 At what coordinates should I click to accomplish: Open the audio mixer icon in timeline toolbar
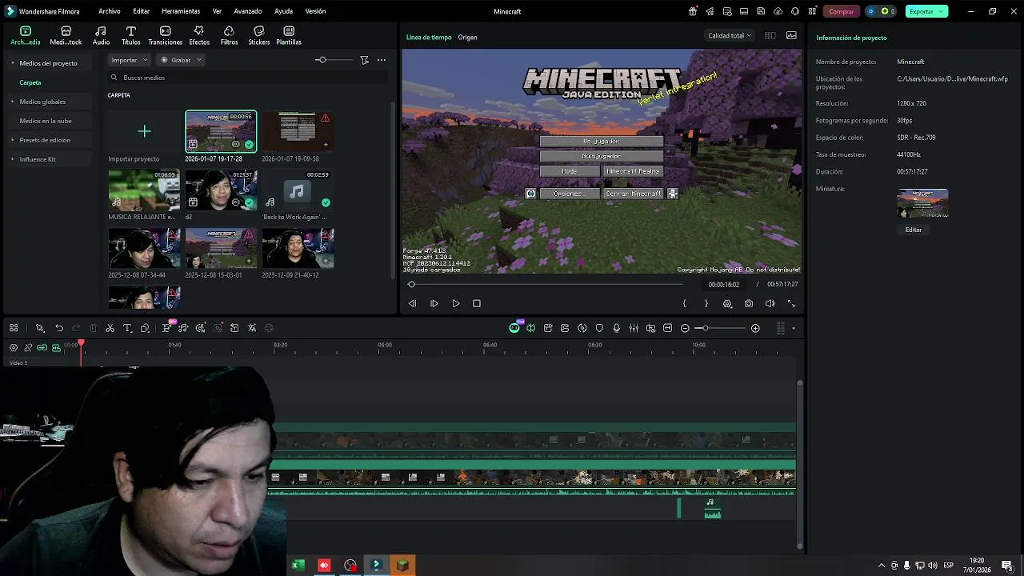tap(634, 328)
